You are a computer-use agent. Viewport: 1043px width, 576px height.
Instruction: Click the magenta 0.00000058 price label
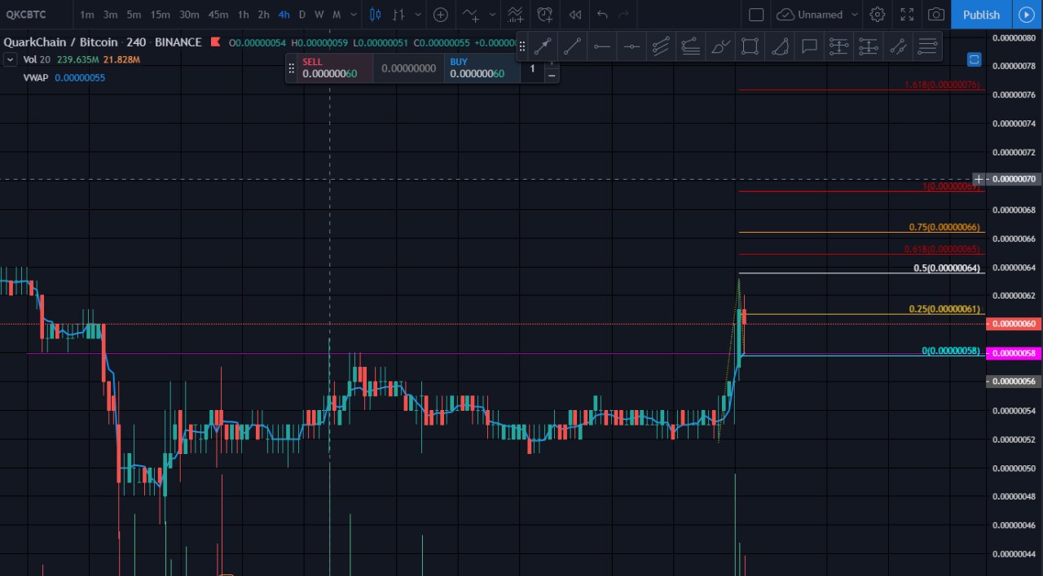click(x=1014, y=353)
